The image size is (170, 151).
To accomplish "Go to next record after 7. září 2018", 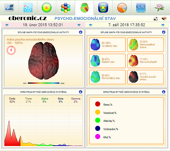I will (x=163, y=25).
